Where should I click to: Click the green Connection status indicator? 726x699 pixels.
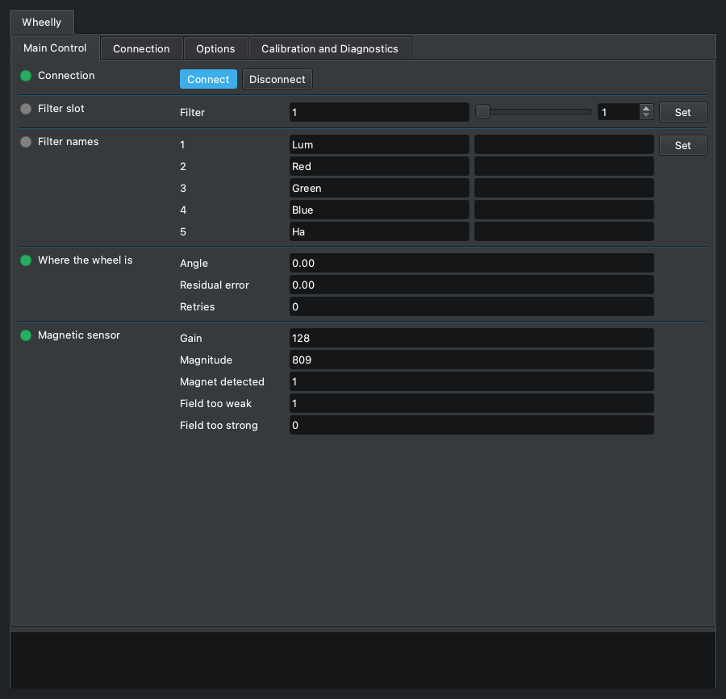(26, 76)
